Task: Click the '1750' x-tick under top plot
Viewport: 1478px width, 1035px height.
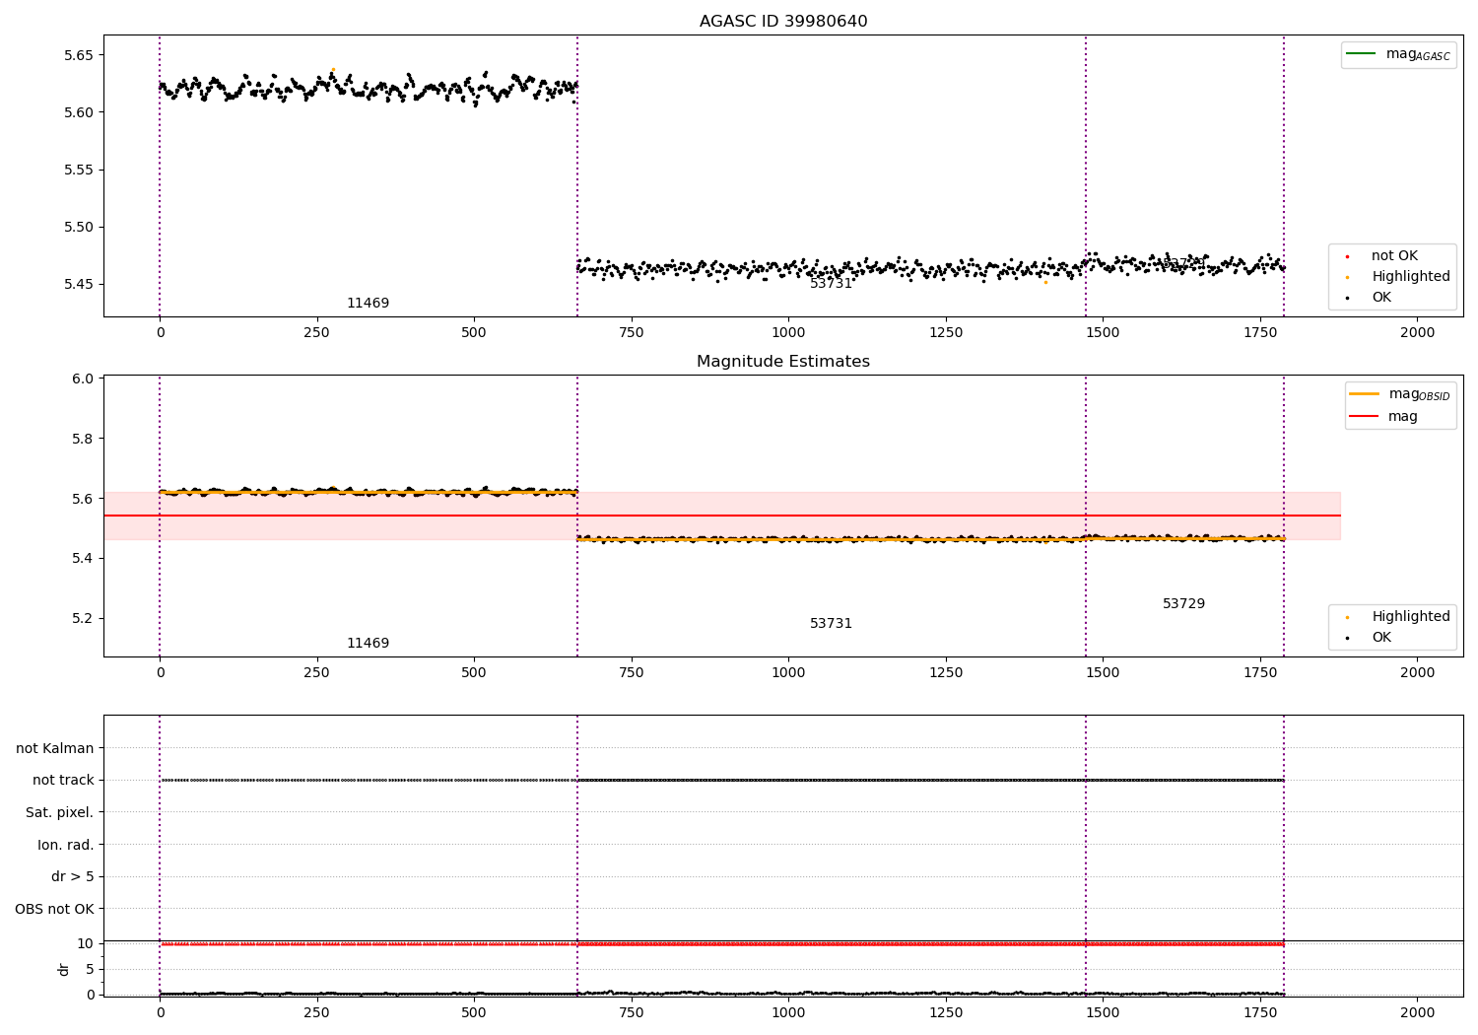Action: point(1260,333)
